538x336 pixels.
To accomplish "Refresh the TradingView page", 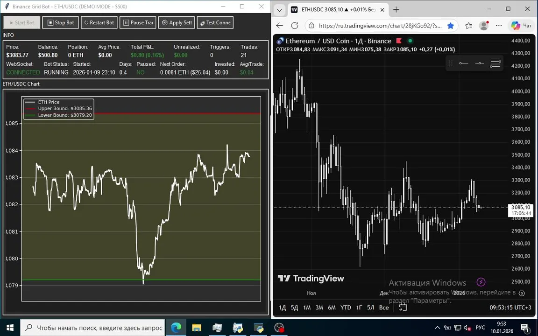I will point(294,25).
